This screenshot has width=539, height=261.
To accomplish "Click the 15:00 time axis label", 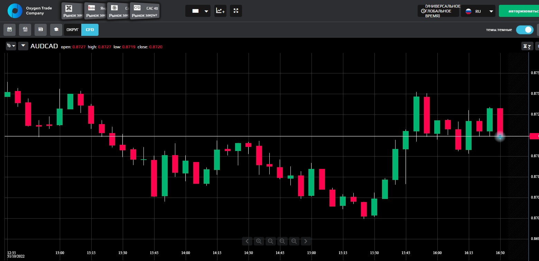I will pyautogui.click(x=312, y=253).
